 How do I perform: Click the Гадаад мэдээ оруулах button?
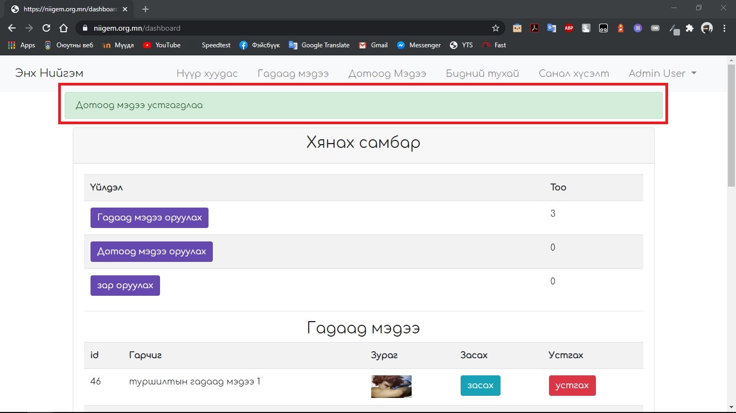tap(149, 218)
